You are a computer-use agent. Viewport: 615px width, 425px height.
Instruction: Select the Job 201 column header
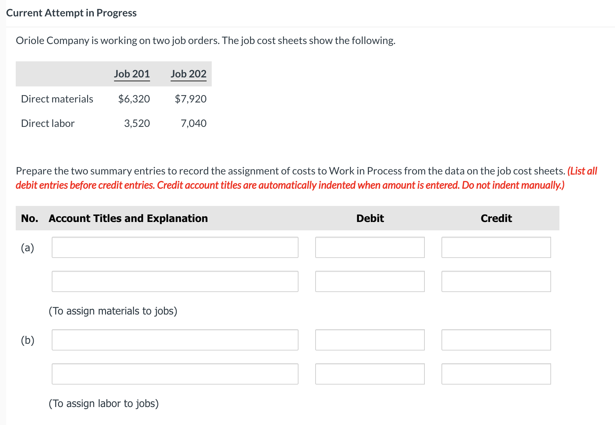click(131, 74)
